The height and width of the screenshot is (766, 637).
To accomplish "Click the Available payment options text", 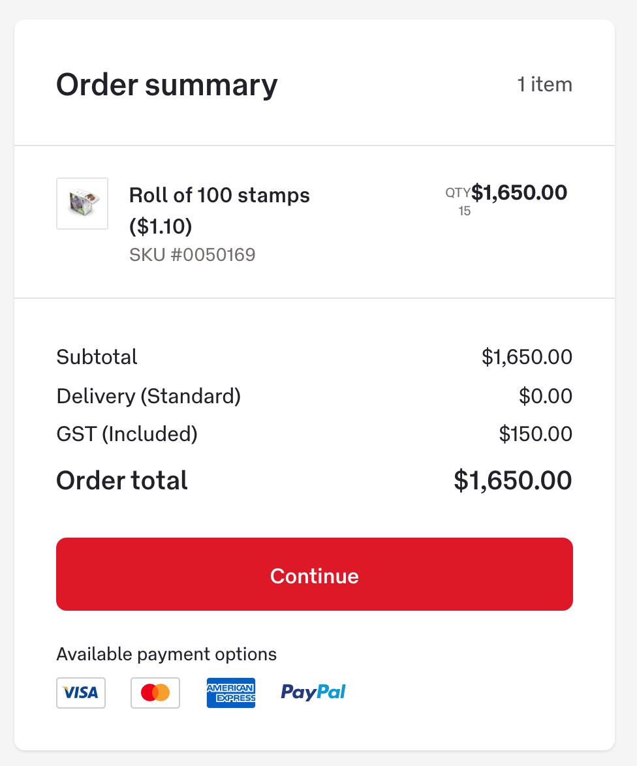I will [166, 654].
